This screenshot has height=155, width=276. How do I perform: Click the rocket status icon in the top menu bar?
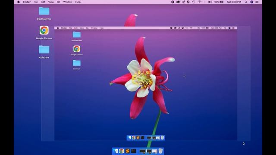click(183, 2)
